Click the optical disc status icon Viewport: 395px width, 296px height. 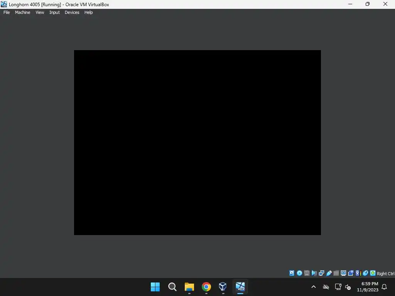(299, 273)
